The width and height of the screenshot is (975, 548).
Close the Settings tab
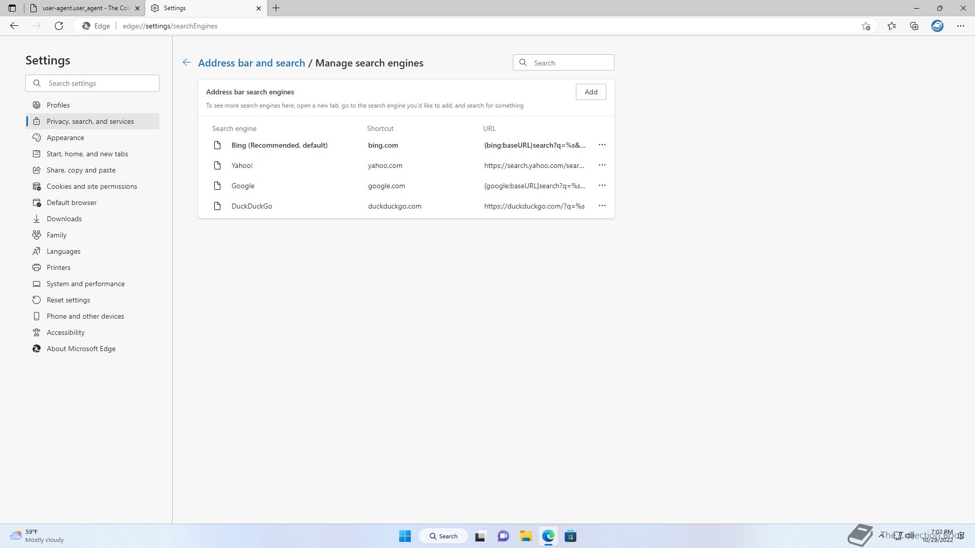(x=258, y=8)
